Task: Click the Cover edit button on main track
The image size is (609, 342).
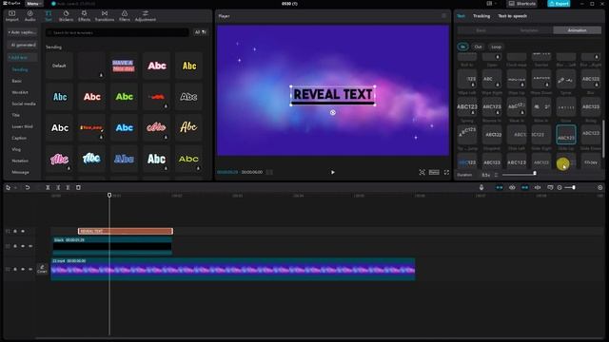Action: point(42,269)
